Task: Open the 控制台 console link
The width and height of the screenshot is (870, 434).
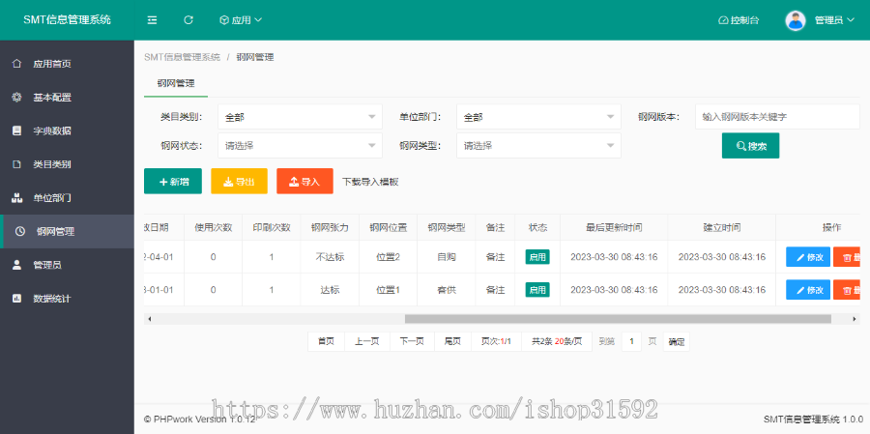Action: tap(739, 20)
